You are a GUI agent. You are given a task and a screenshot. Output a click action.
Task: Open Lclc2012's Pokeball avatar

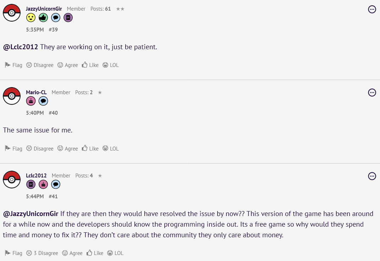[12, 180]
